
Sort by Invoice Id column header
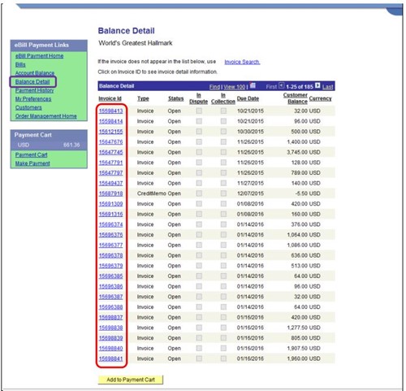point(110,98)
